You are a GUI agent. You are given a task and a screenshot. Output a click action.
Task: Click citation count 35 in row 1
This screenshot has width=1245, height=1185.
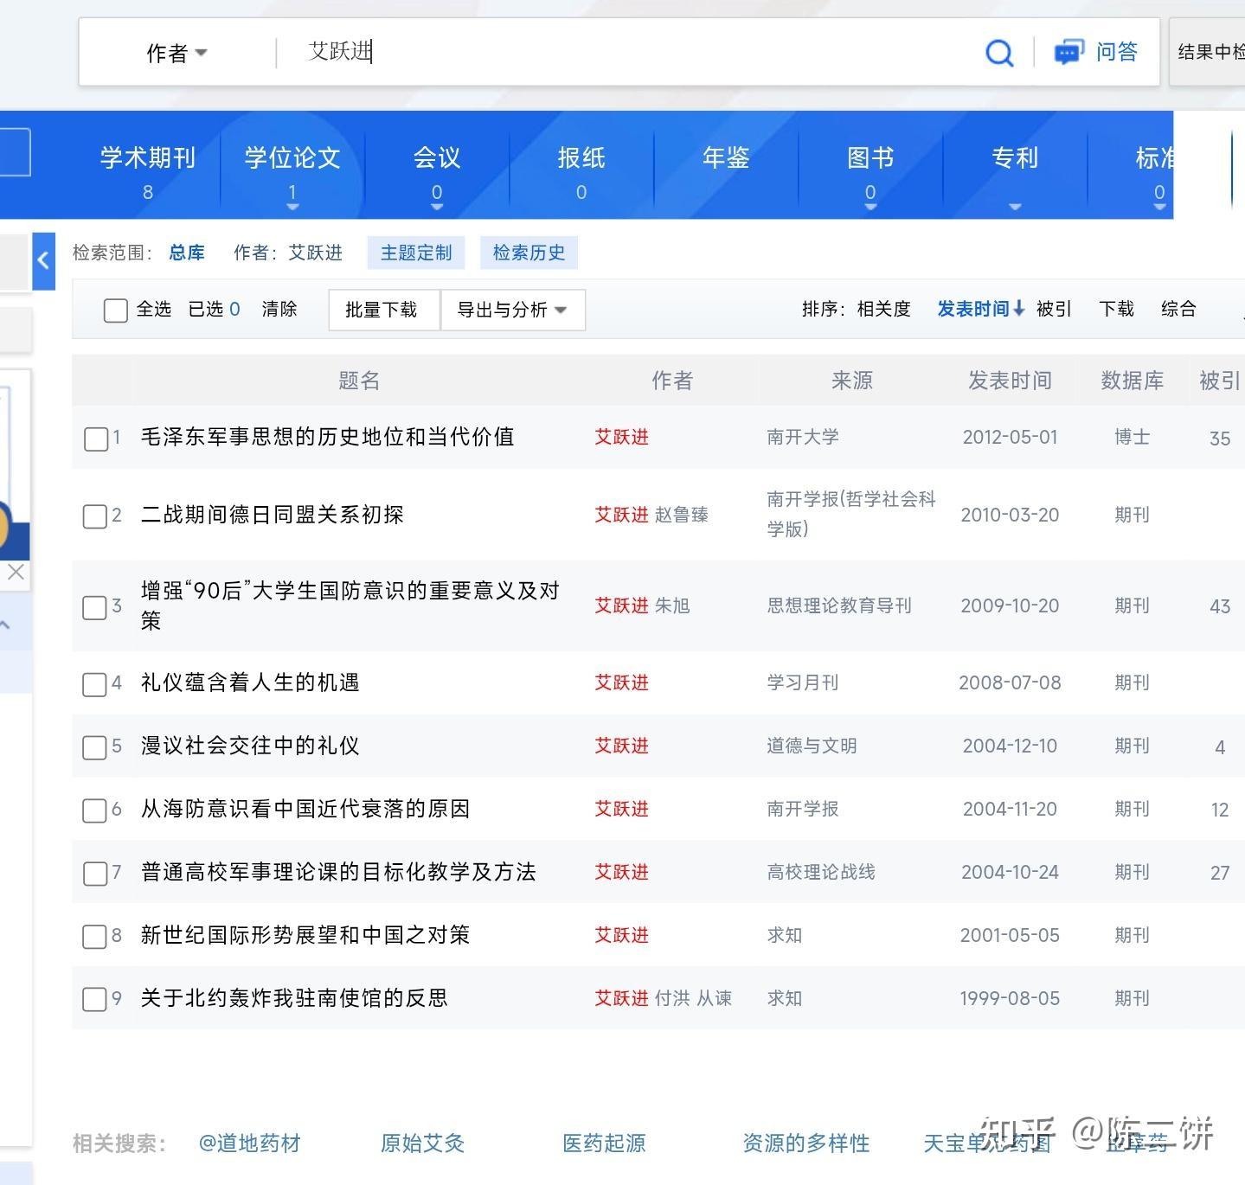coord(1220,439)
